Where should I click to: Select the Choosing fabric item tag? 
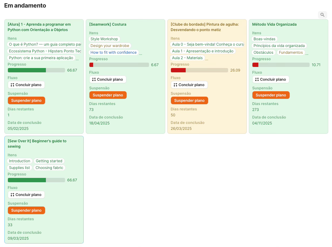(x=49, y=168)
